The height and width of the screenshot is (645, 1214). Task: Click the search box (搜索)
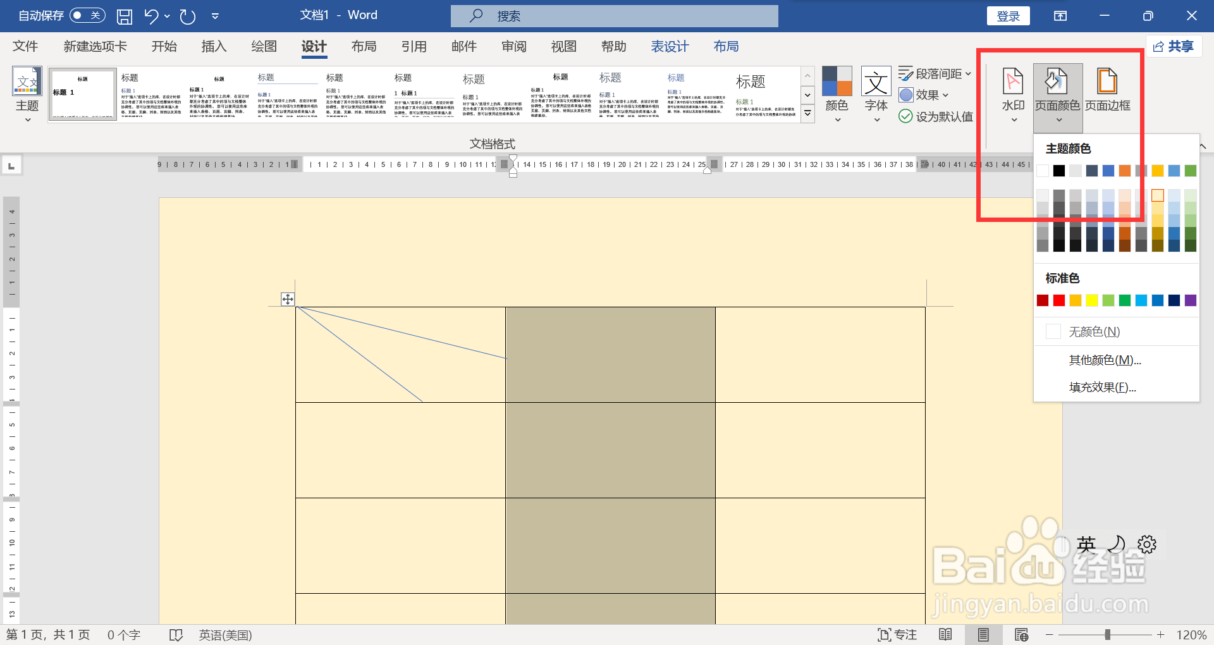coord(614,16)
